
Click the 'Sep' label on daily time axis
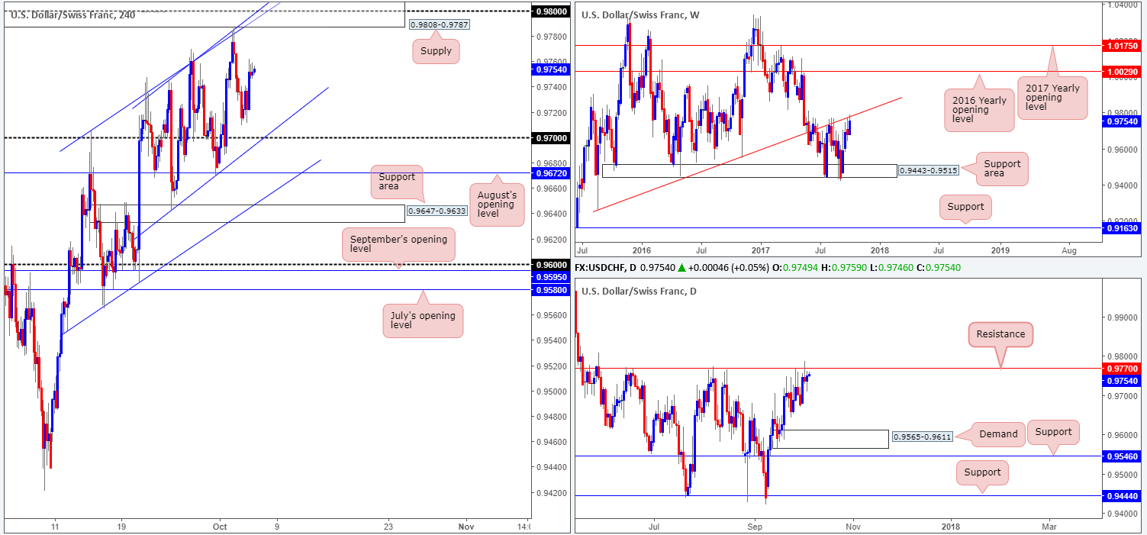(755, 527)
